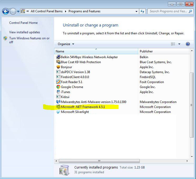Click the Bonjour box icon
The height and width of the screenshot is (179, 196).
(x=58, y=67)
